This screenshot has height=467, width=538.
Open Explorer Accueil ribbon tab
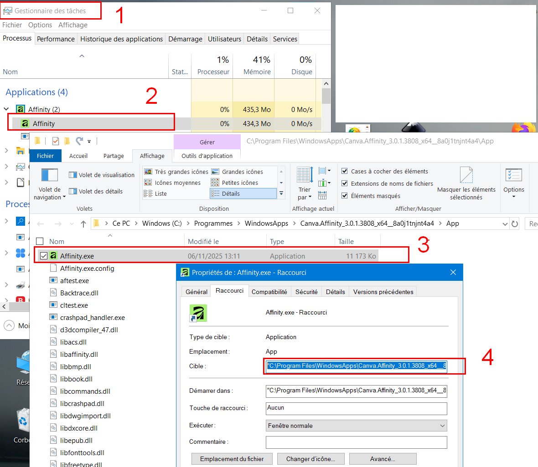coord(78,156)
